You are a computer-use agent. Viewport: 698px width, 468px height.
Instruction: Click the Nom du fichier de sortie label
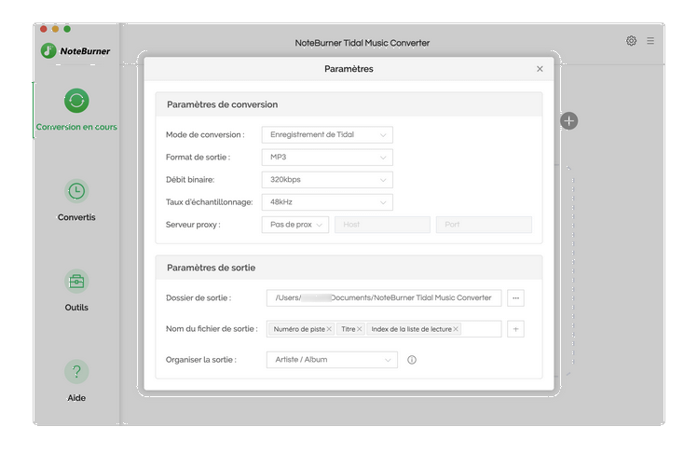click(212, 329)
